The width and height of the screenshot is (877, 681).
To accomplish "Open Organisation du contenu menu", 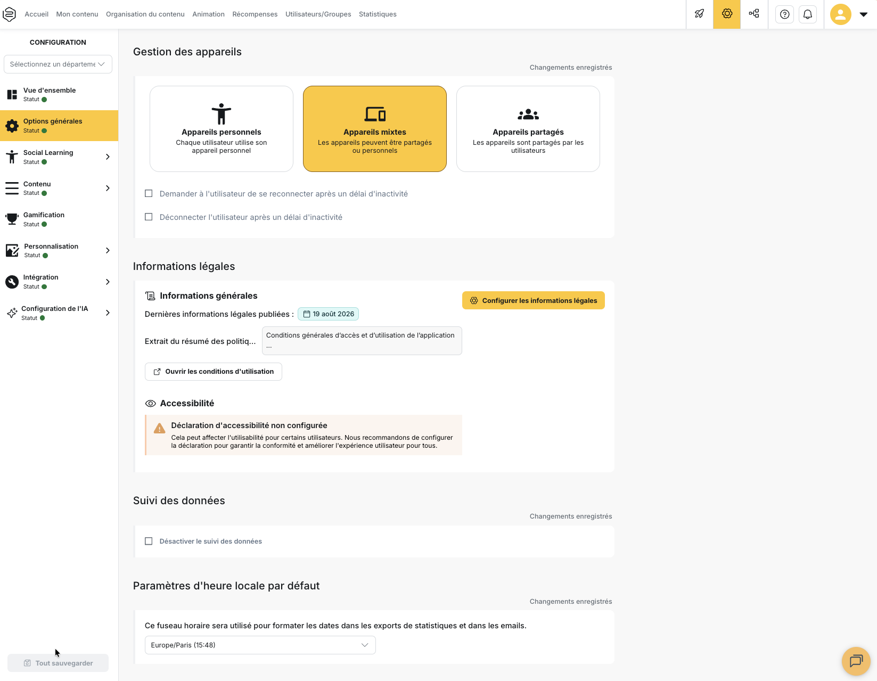I will (145, 14).
